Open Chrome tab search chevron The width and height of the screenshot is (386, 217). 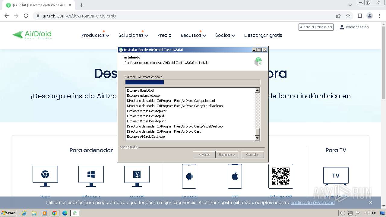pos(350,5)
